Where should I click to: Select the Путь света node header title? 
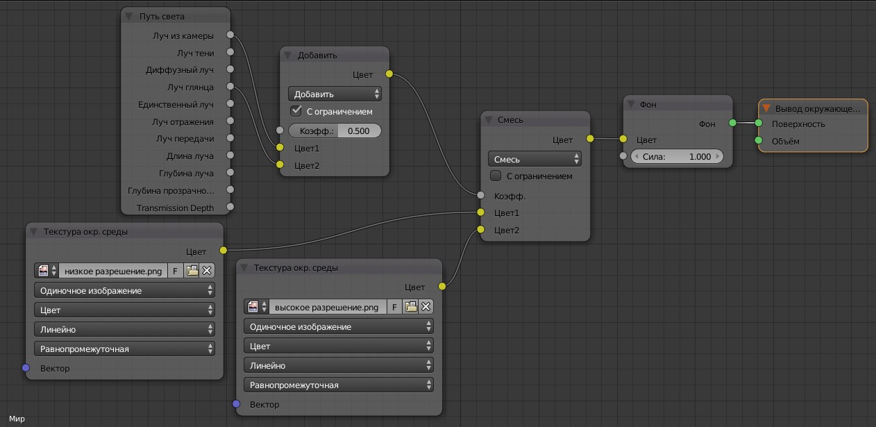click(162, 16)
